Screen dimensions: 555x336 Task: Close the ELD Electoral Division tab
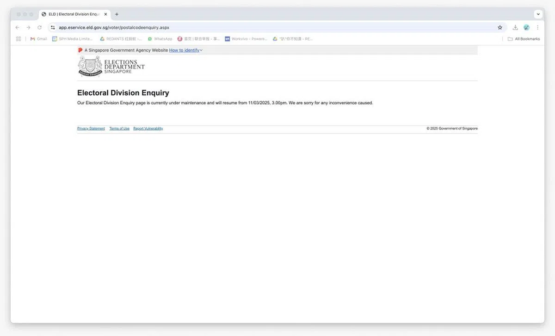pyautogui.click(x=105, y=14)
